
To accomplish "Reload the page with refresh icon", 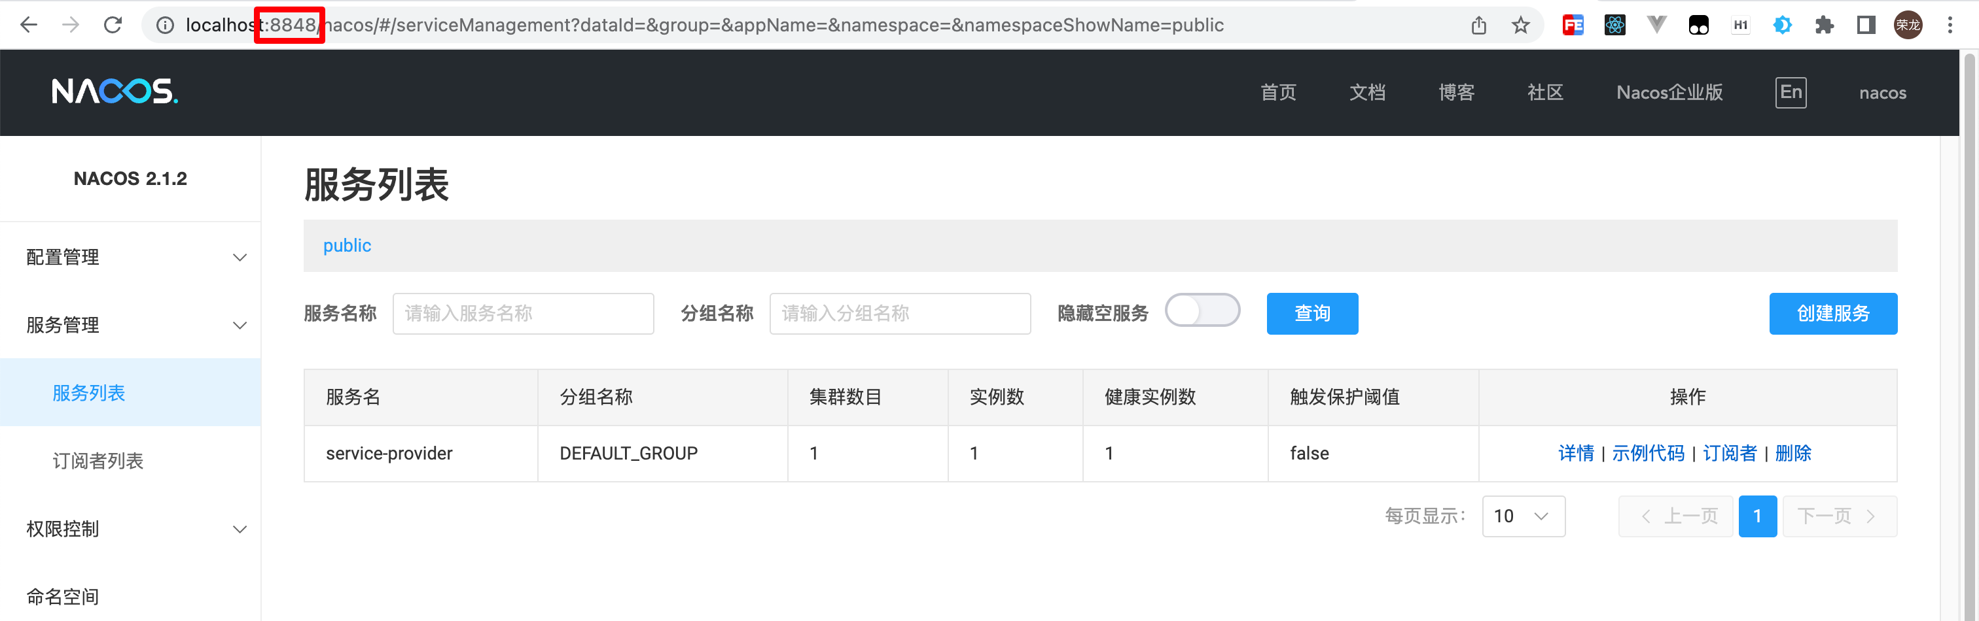I will [x=113, y=25].
